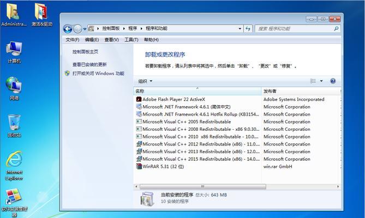Open 查看已安装的更新 link
Viewport: 365px width, 218px height.
[x=89, y=64]
